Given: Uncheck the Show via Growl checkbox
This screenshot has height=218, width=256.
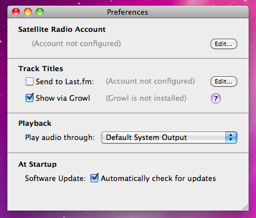Looking at the screenshot, I should click(30, 98).
